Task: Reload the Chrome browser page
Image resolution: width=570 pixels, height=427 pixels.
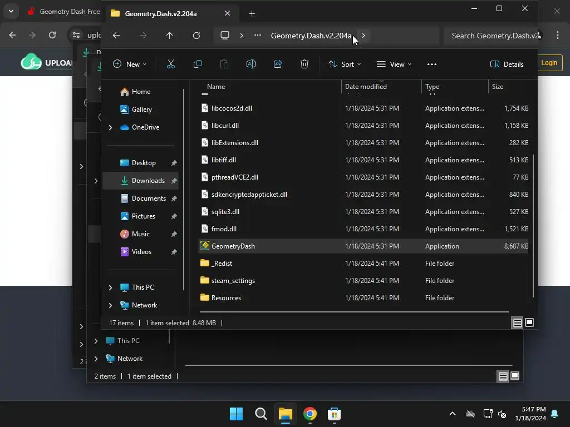Action: (x=52, y=35)
